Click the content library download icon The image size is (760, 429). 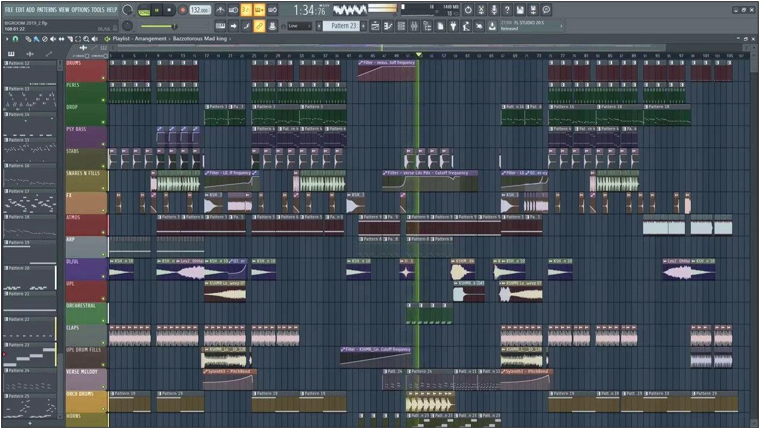tap(492, 26)
